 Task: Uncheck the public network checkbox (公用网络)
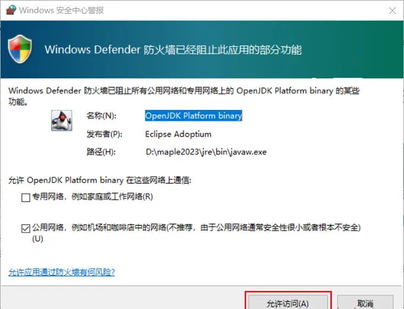tap(26, 228)
